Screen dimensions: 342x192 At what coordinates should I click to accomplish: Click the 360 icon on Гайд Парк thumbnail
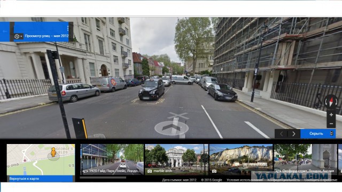pos(85,171)
